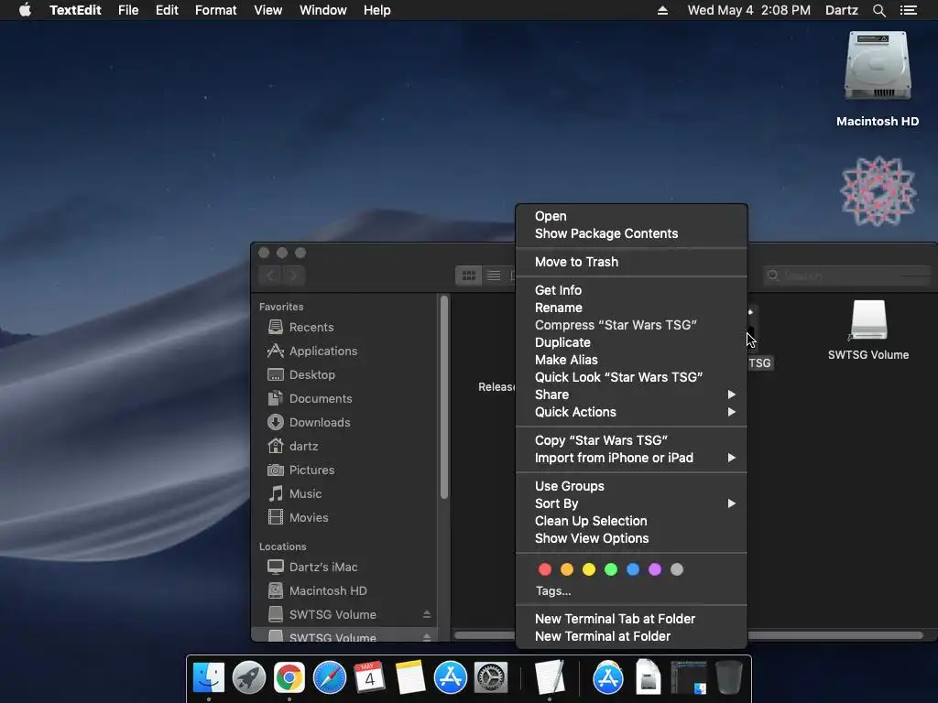
Task: Click the eject icon in menu bar
Action: (x=662, y=10)
